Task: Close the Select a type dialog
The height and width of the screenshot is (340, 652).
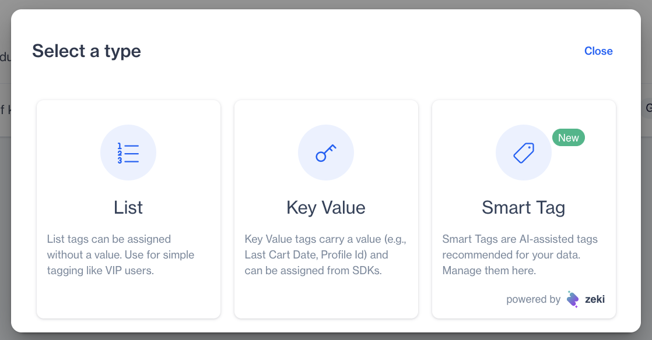Action: [598, 51]
